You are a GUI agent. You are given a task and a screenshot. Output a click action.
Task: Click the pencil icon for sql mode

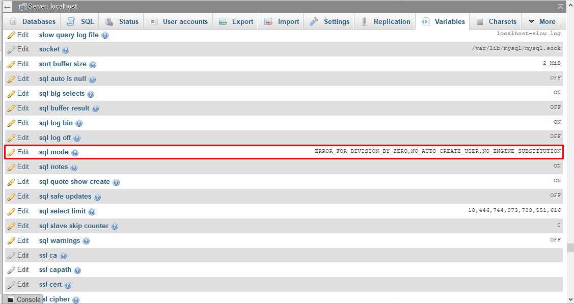coord(11,152)
